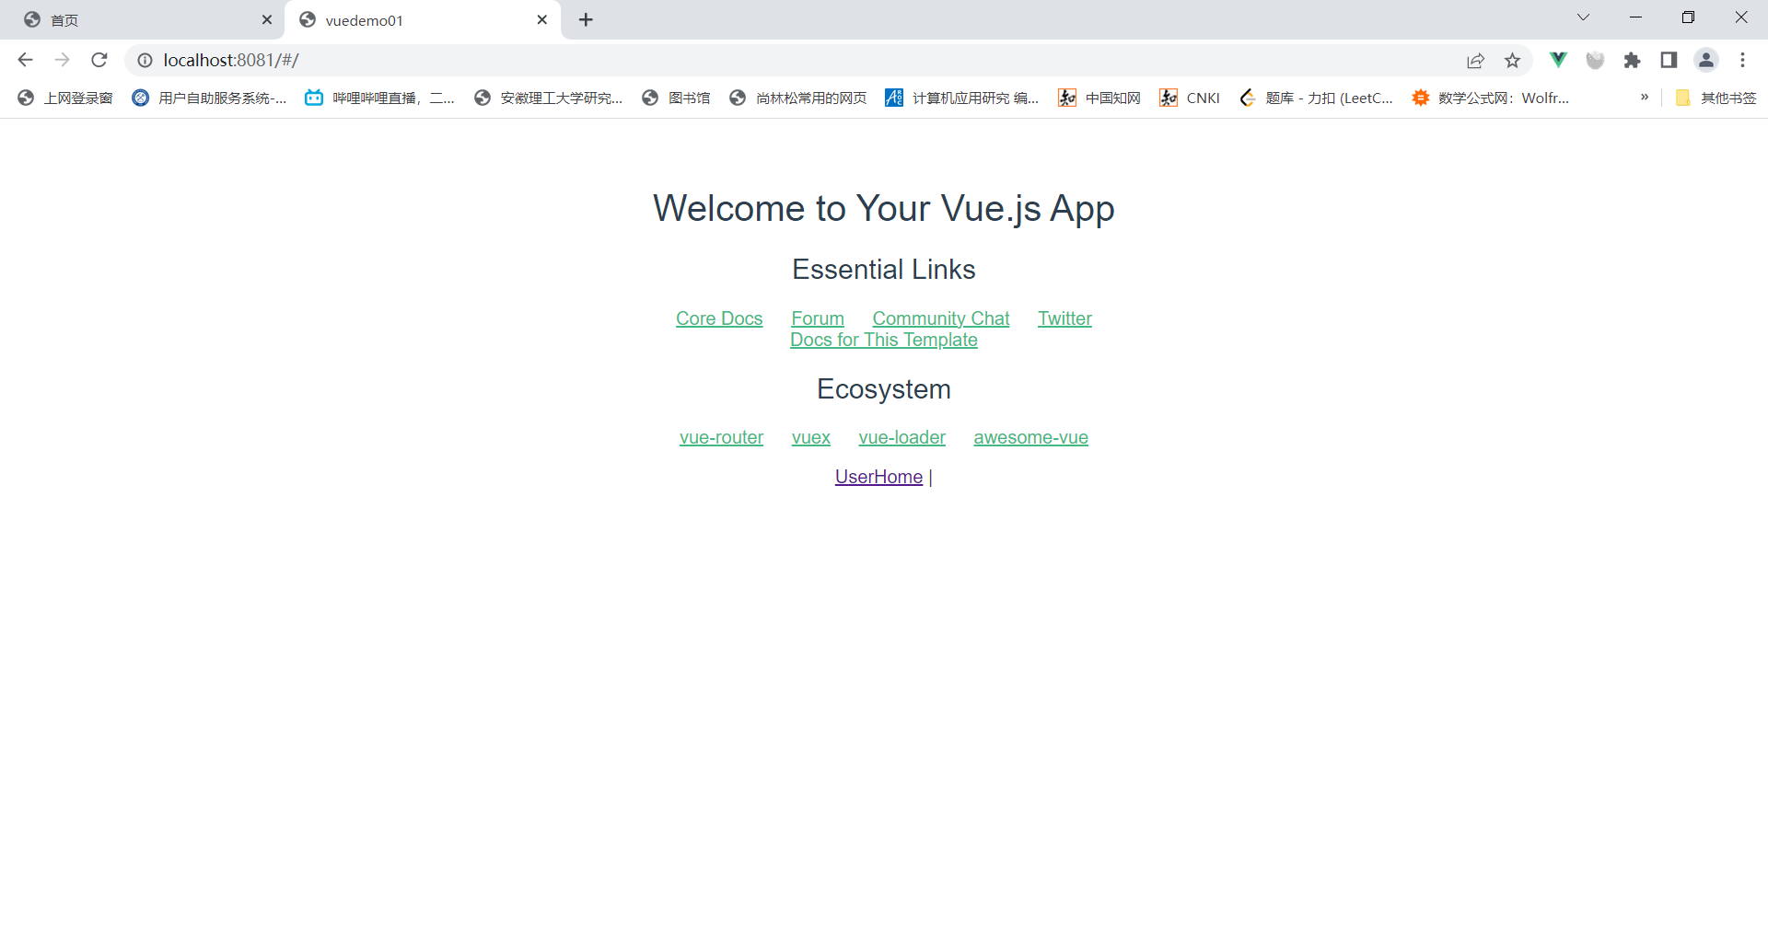Open 安徽理工大学研究 bookmark
The height and width of the screenshot is (948, 1768).
tap(549, 98)
